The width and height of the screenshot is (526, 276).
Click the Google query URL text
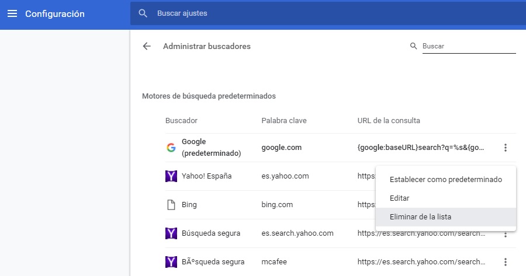[x=421, y=148]
